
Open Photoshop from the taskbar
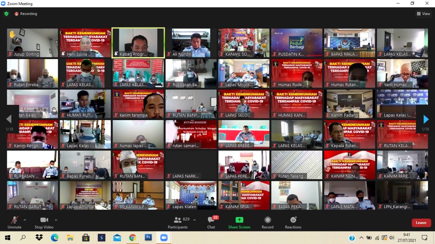[x=148, y=238]
